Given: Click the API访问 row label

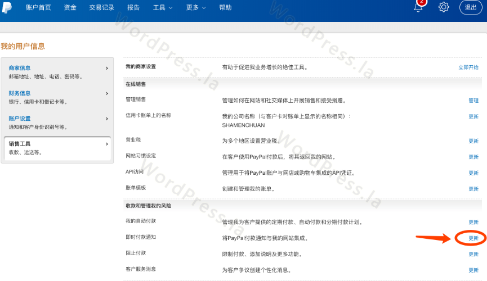Looking at the screenshot, I should pyautogui.click(x=135, y=171).
